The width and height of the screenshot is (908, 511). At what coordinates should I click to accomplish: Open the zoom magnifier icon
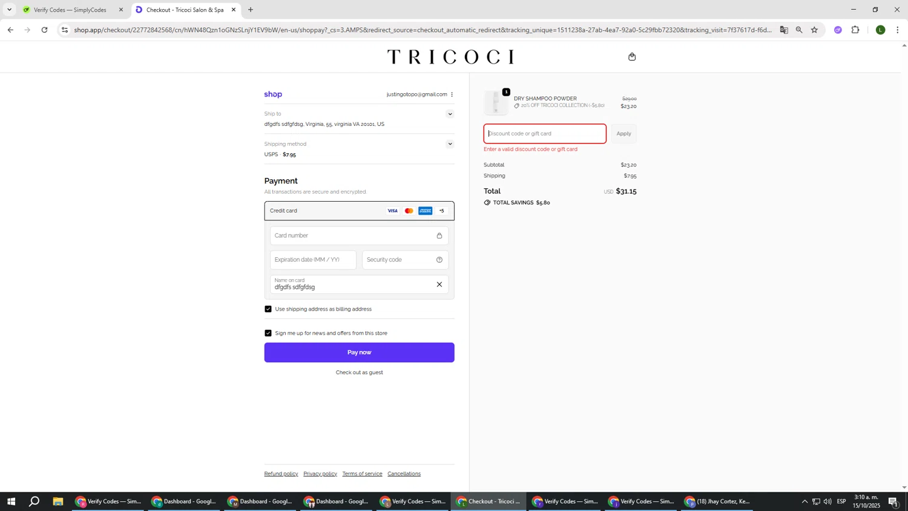pyautogui.click(x=799, y=30)
